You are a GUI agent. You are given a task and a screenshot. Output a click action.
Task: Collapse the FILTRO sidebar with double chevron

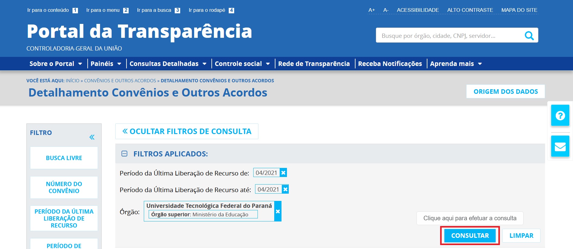click(x=92, y=137)
